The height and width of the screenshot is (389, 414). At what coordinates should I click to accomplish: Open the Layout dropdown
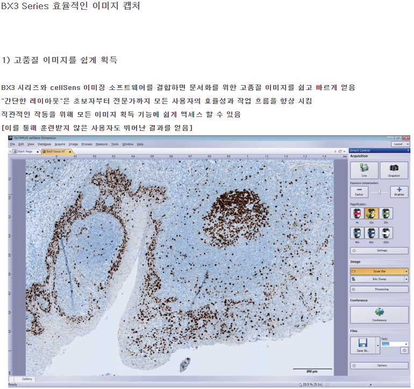point(400,144)
